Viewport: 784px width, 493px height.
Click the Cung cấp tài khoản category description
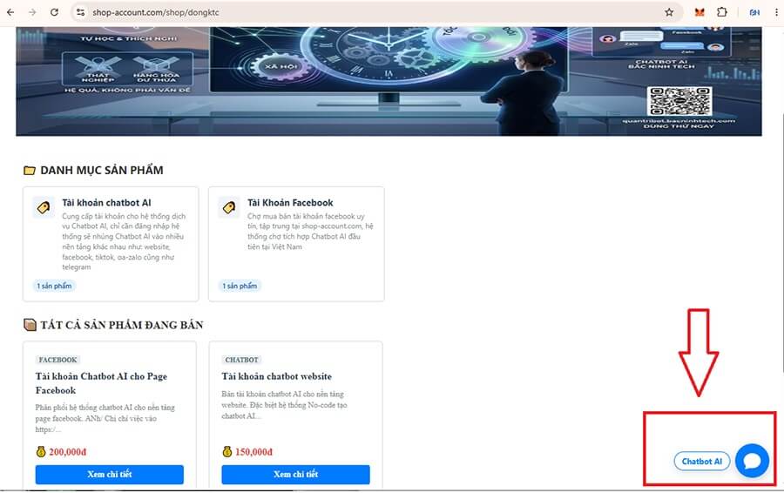[124, 241]
